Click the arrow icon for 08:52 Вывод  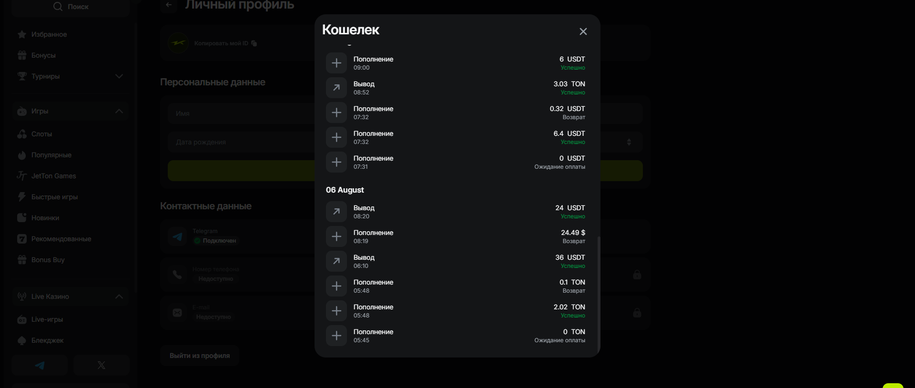tap(336, 88)
